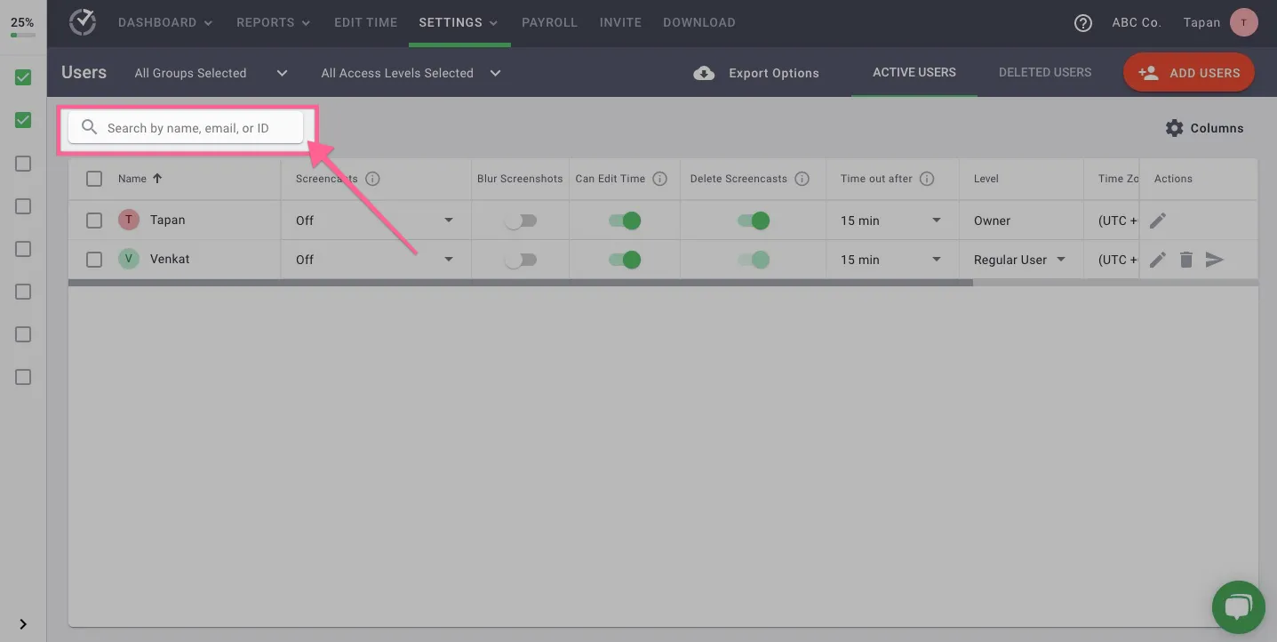Toggle Delete Screencasts for Tapan
Screen dimensions: 1277x642
(754, 221)
